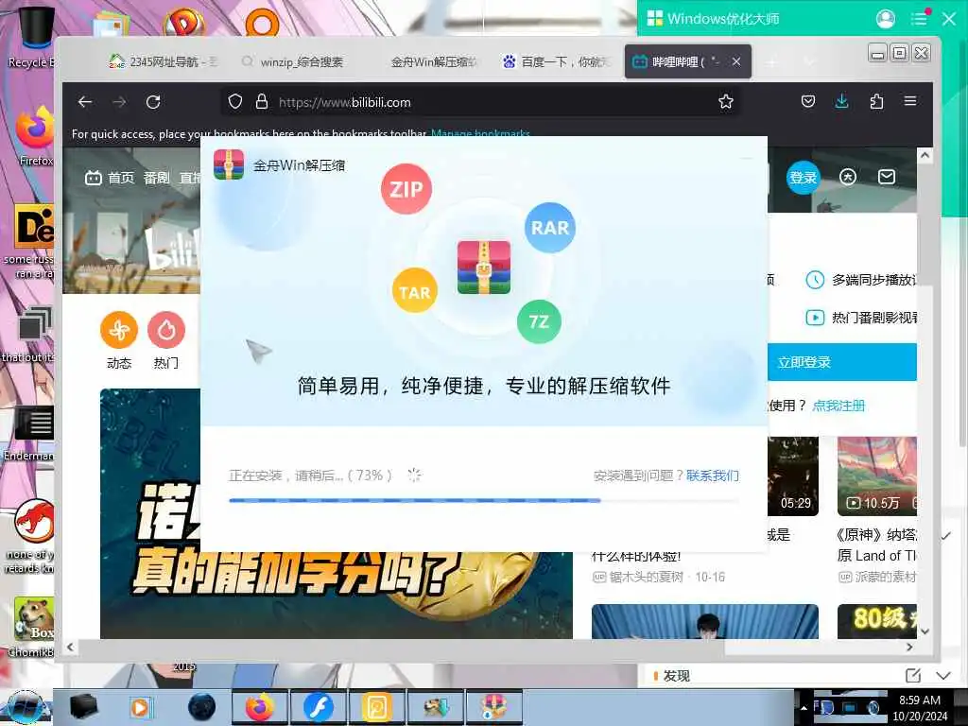968x726 pixels.
Task: Click the 发现 panel edit icon
Action: (913, 675)
